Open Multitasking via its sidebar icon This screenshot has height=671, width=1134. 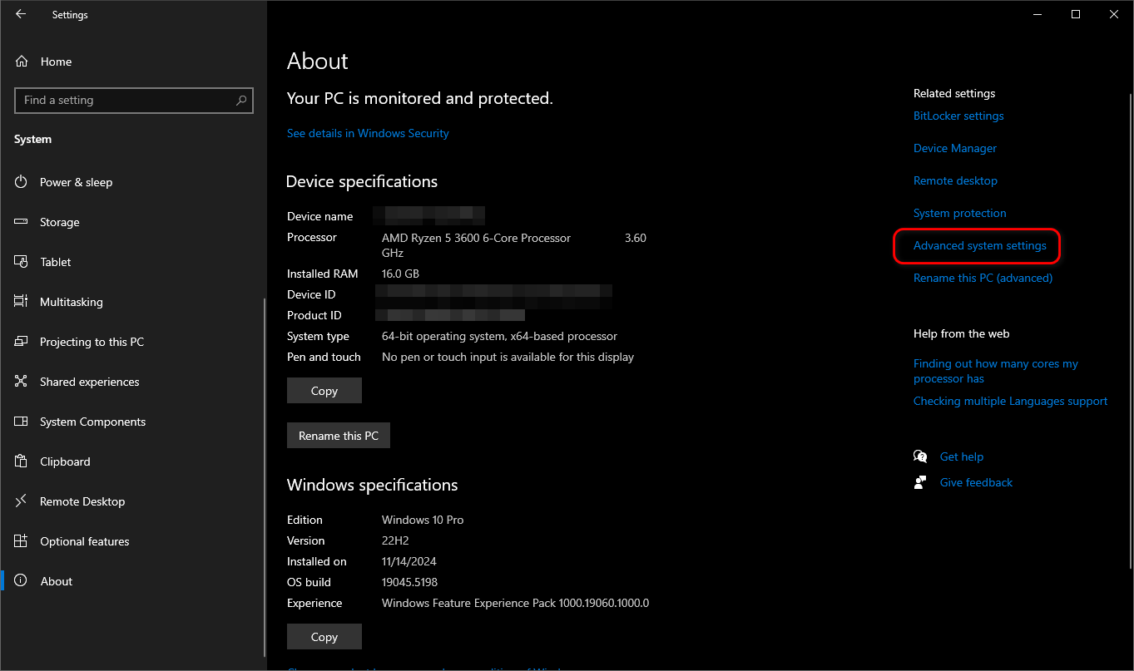(22, 302)
